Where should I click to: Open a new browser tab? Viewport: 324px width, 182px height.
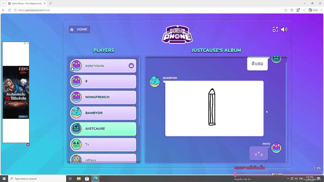point(51,4)
